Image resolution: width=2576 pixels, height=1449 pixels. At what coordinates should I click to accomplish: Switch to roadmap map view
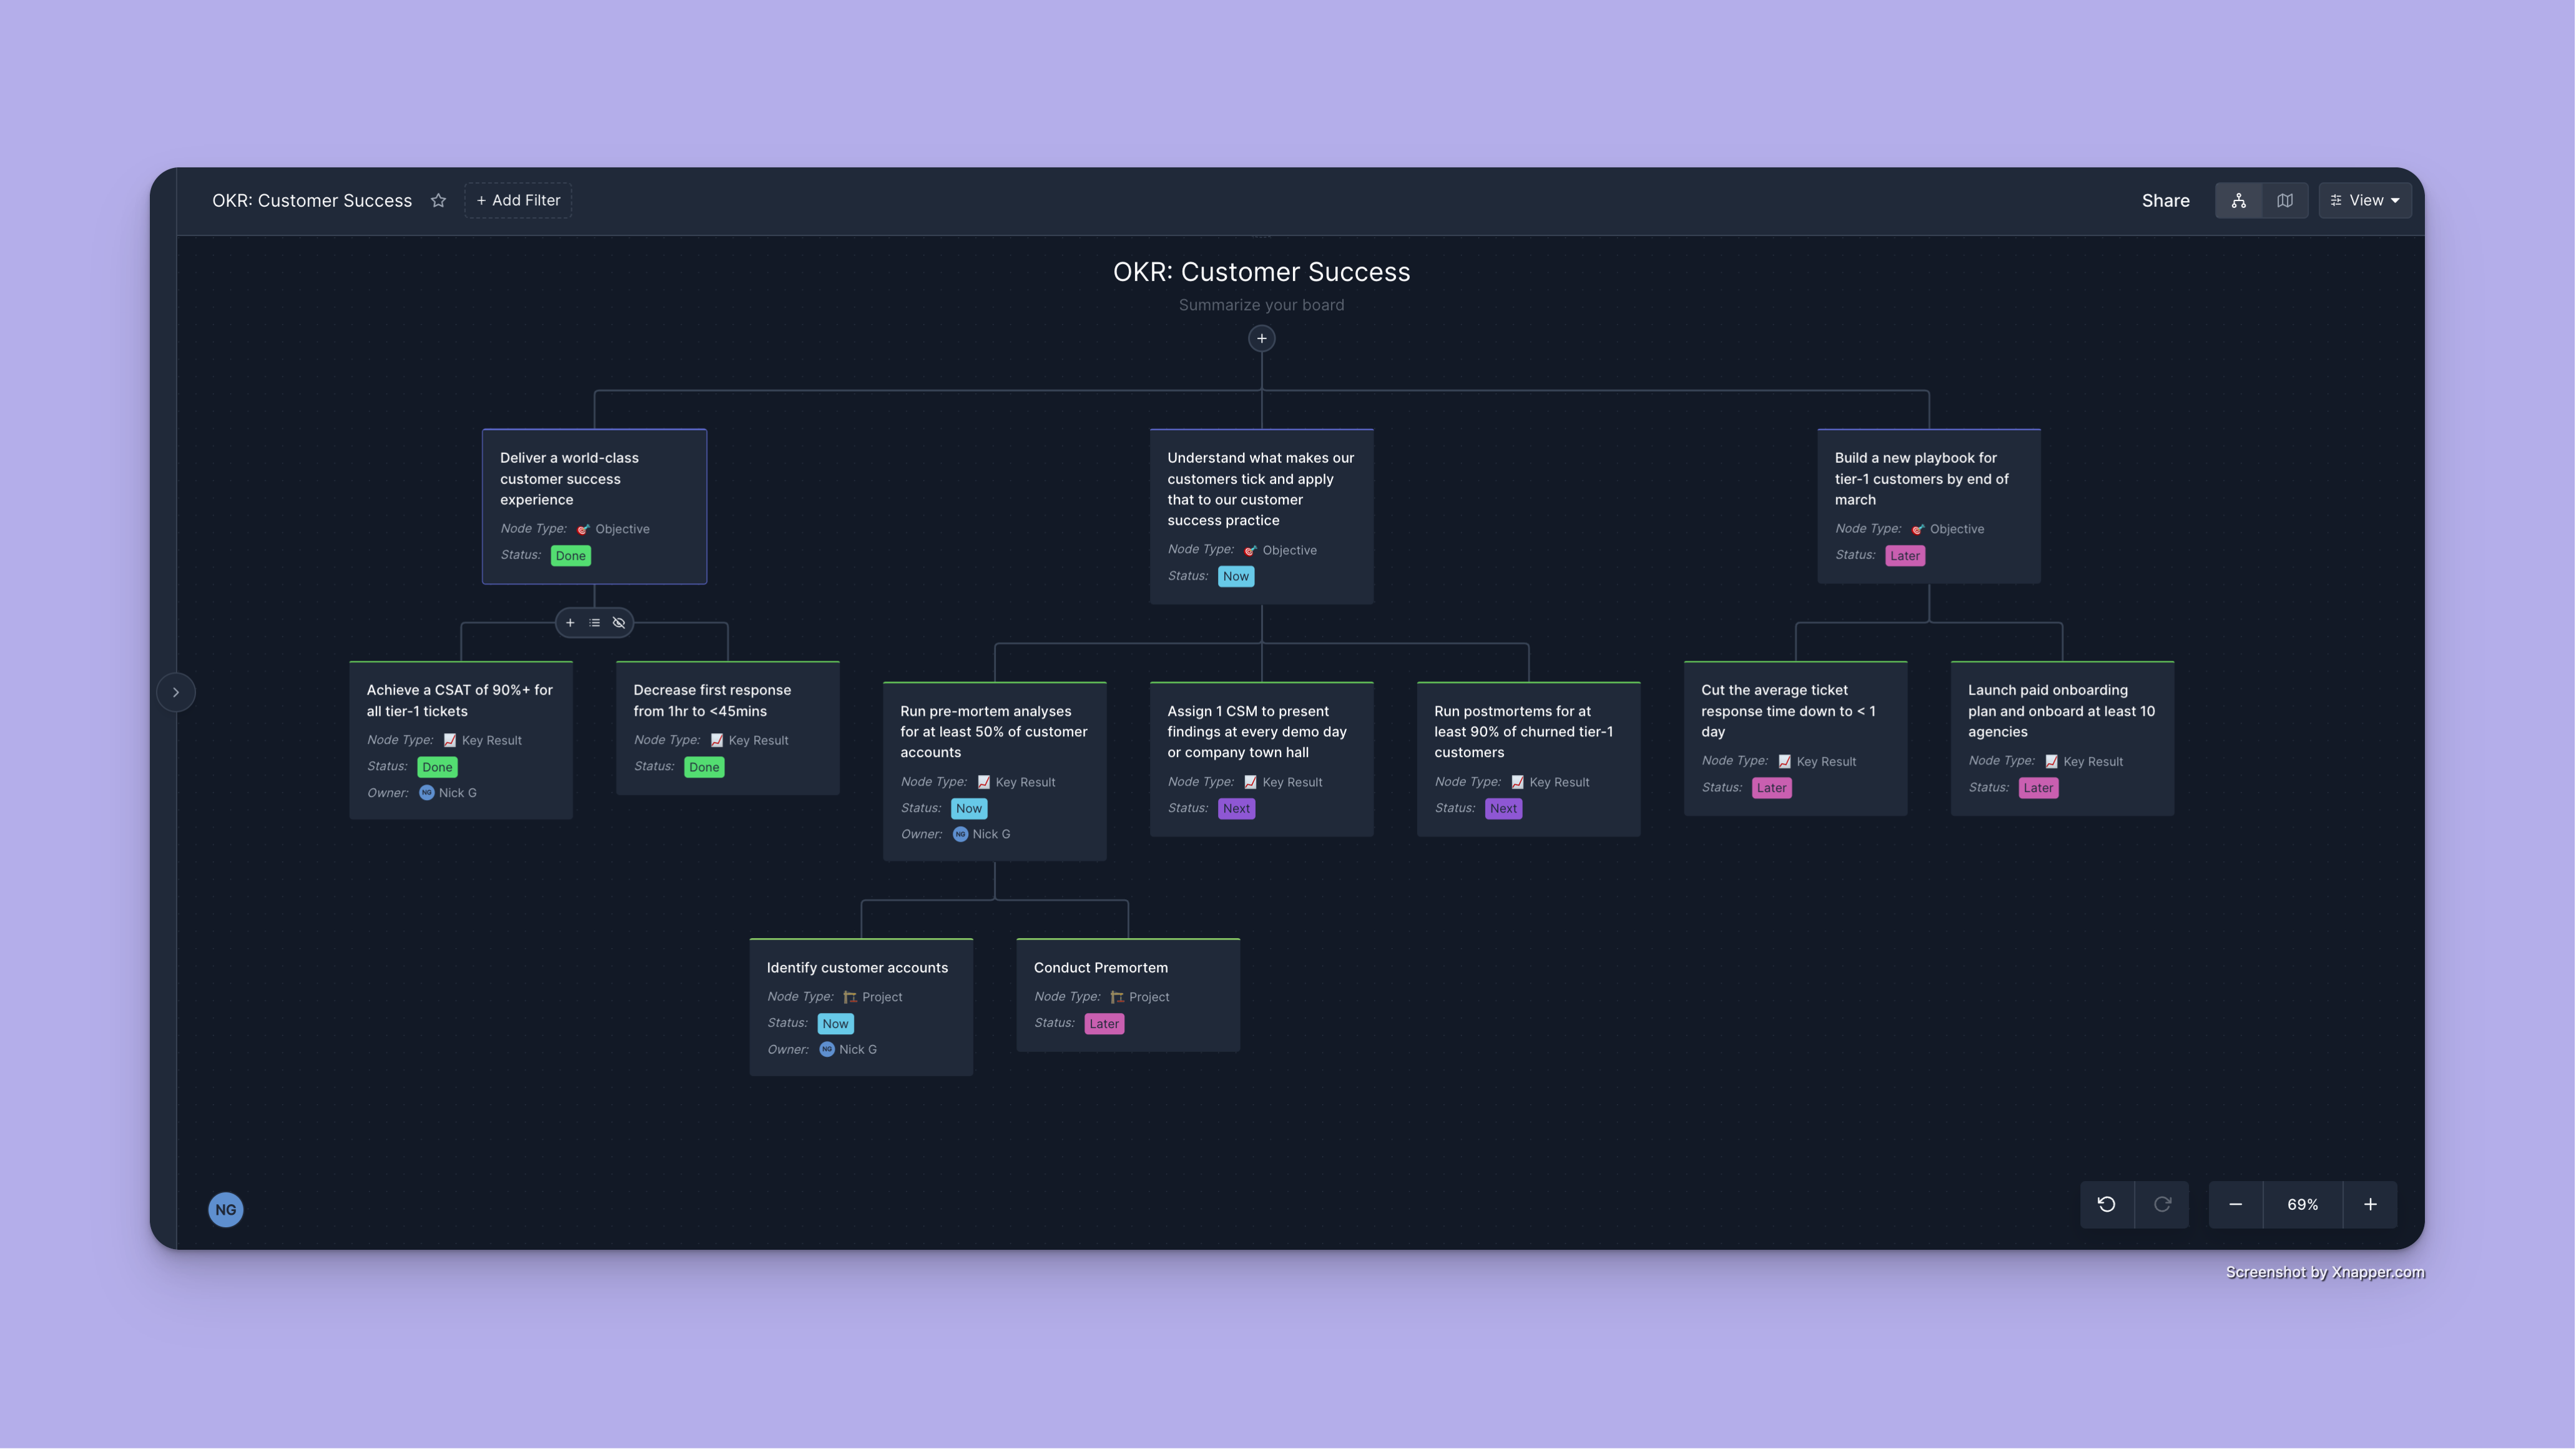(x=2284, y=200)
